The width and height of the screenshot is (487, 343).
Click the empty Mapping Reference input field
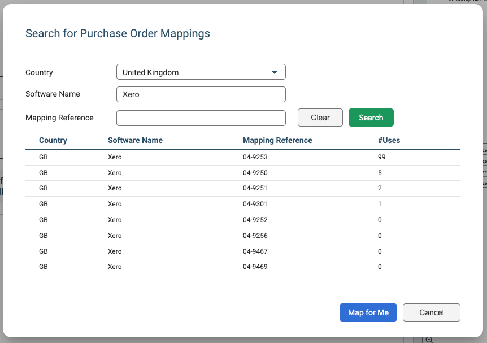(x=201, y=118)
